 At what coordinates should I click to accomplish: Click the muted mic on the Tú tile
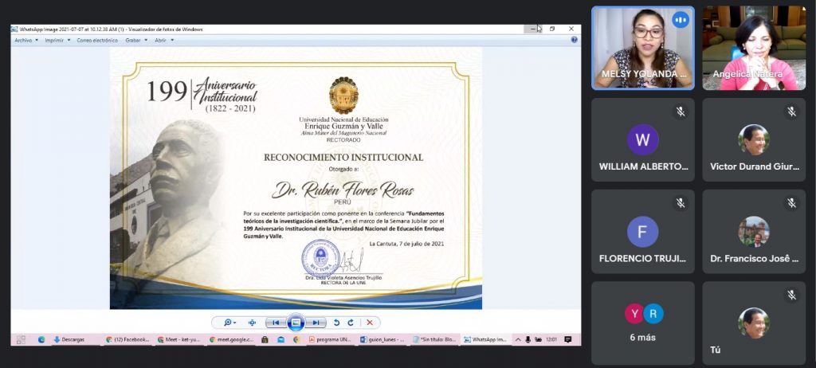tap(791, 296)
